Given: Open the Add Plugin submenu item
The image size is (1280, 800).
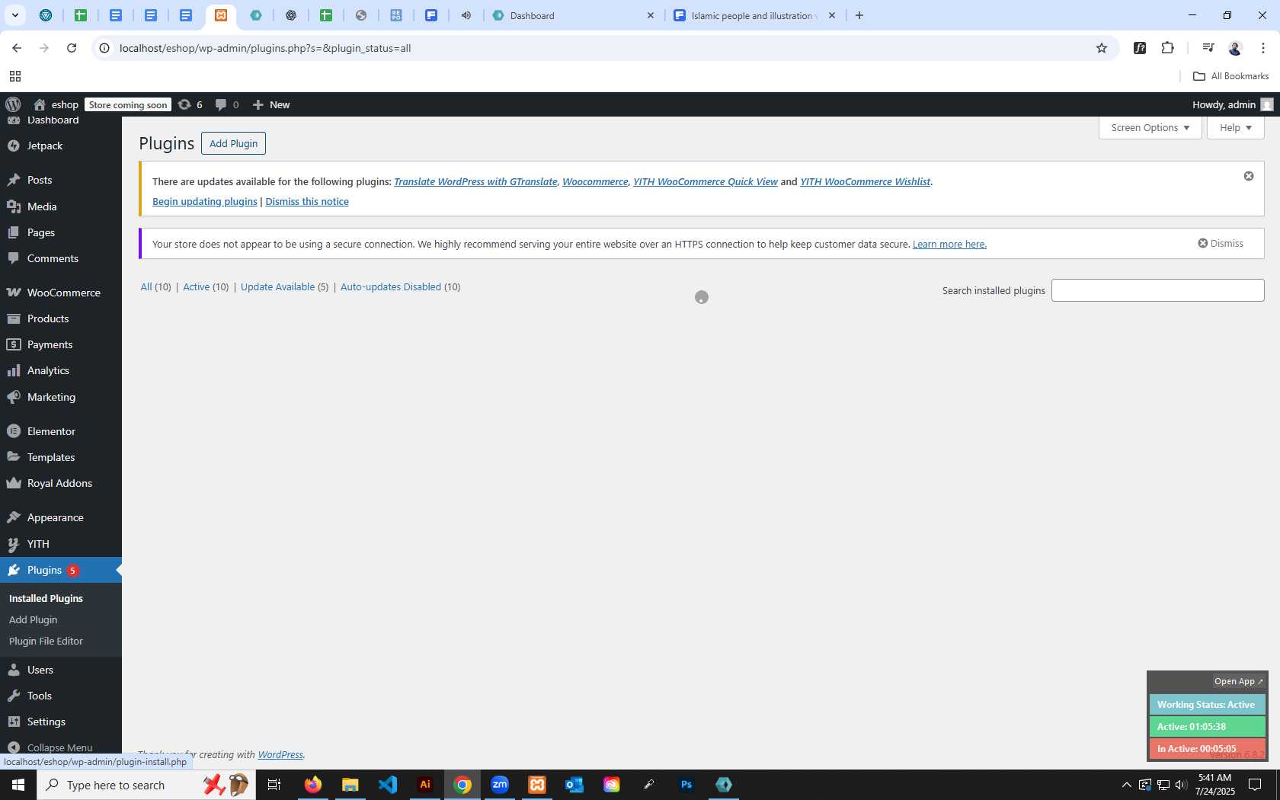Looking at the screenshot, I should (x=33, y=619).
